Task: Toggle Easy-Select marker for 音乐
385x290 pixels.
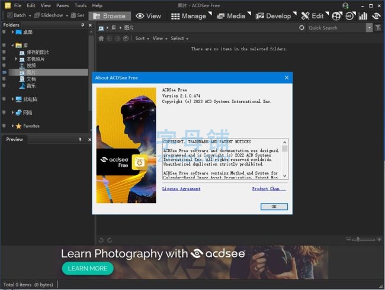Action: [4, 86]
